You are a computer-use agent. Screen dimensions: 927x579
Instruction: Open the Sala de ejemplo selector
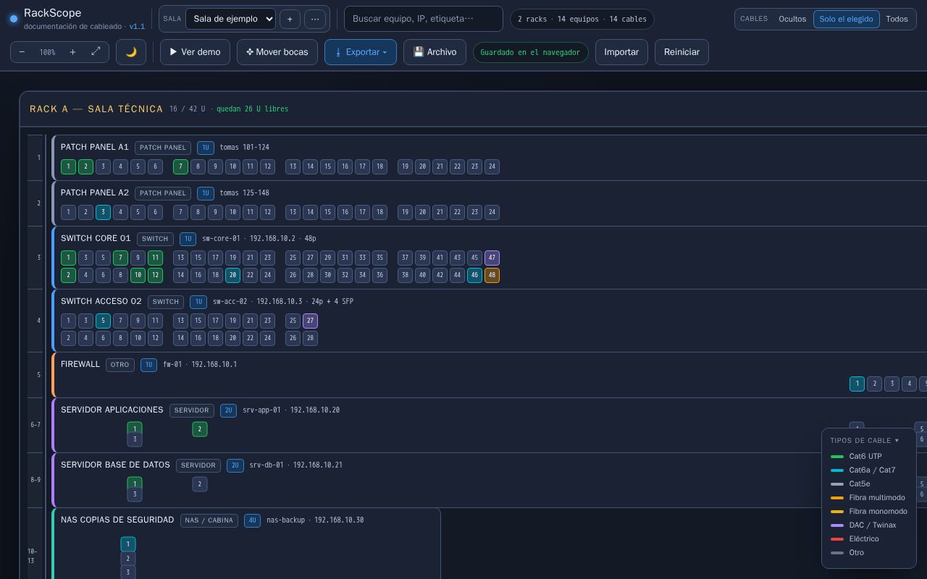230,19
